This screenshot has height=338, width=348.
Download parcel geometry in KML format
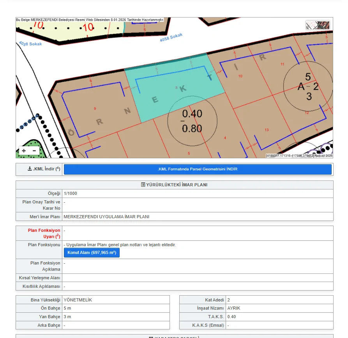(x=198, y=169)
